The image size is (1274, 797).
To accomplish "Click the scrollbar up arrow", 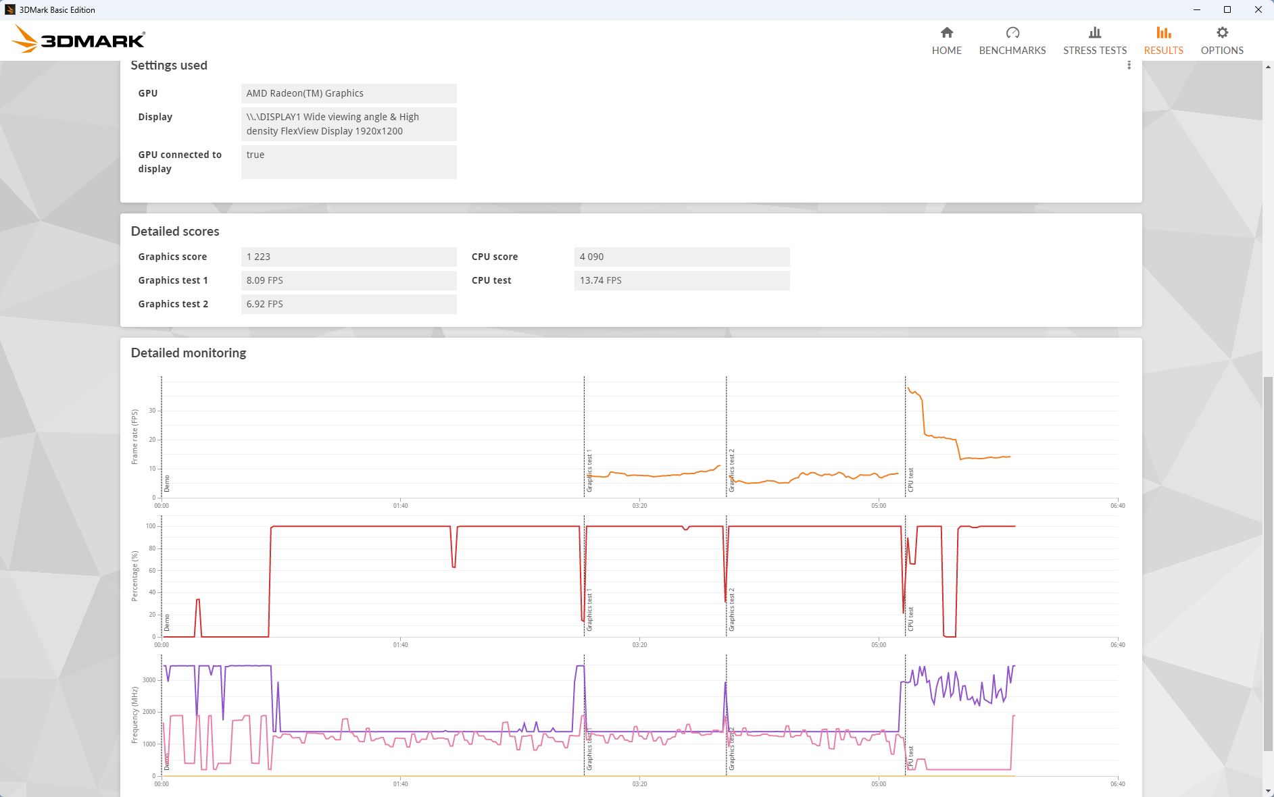I will [1268, 66].
